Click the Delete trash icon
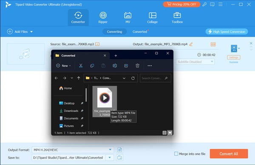 [137, 65]
